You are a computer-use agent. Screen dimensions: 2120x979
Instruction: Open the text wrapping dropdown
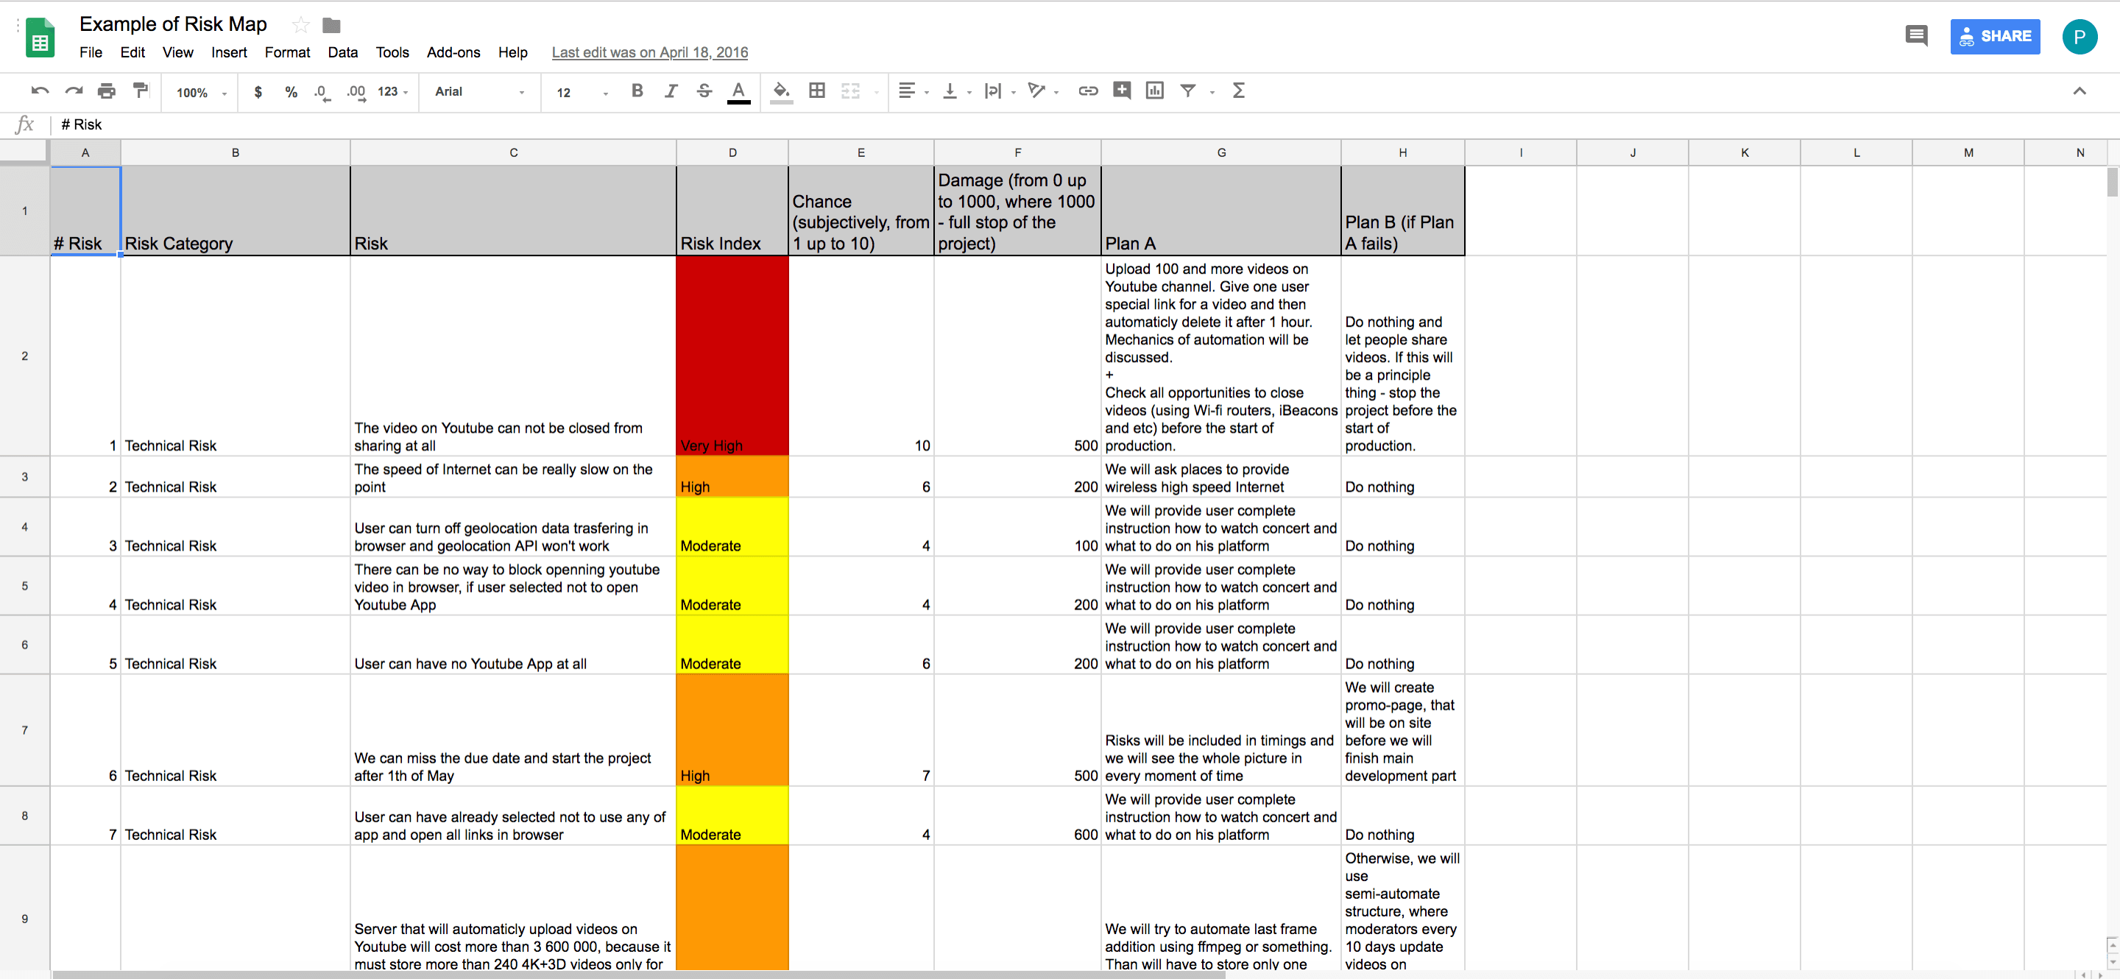pyautogui.click(x=1000, y=91)
